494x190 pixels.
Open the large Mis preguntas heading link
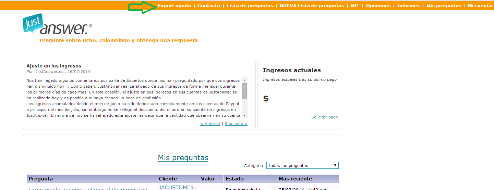tap(183, 158)
